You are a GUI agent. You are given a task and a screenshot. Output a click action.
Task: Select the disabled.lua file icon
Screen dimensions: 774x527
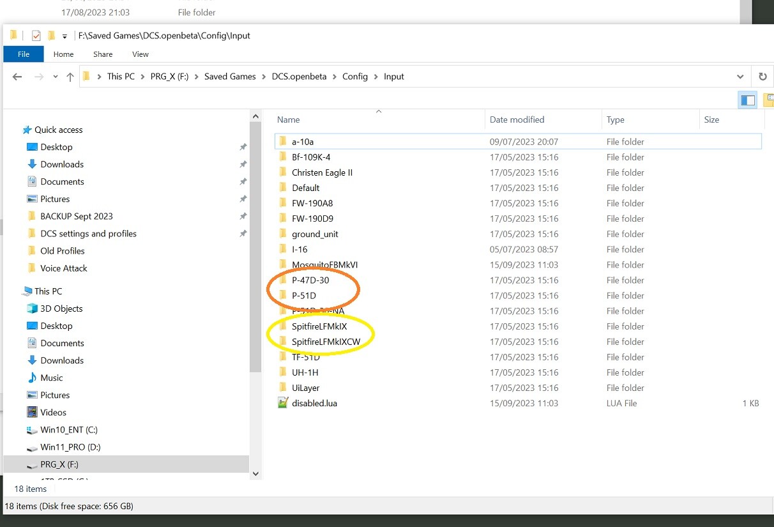[283, 403]
